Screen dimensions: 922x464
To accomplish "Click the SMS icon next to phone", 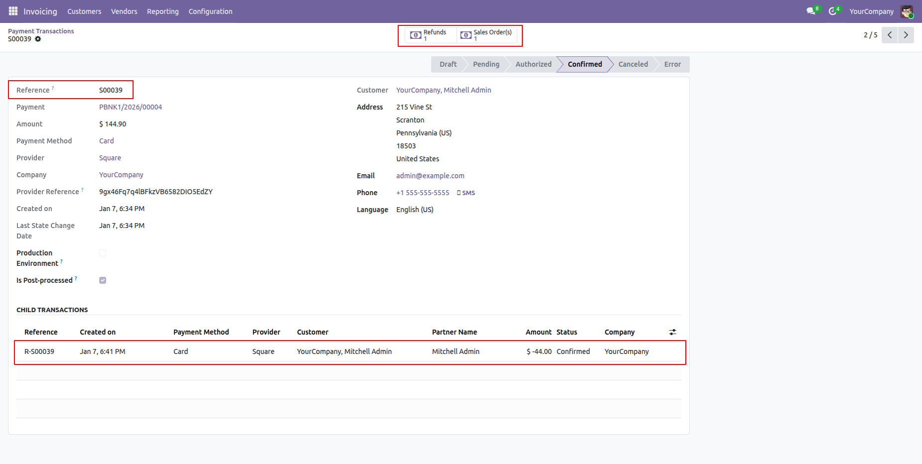I will pos(466,193).
